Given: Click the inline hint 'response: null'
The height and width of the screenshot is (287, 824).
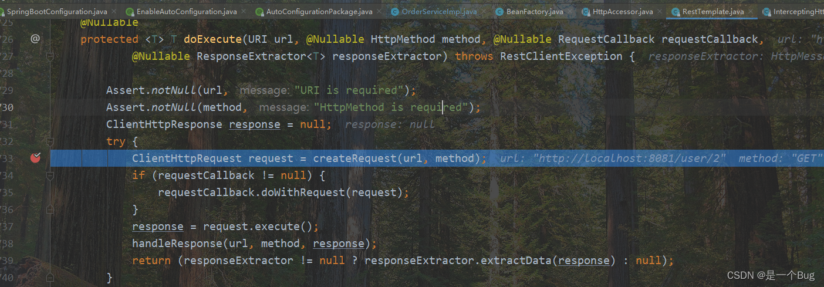Looking at the screenshot, I should click(x=390, y=124).
